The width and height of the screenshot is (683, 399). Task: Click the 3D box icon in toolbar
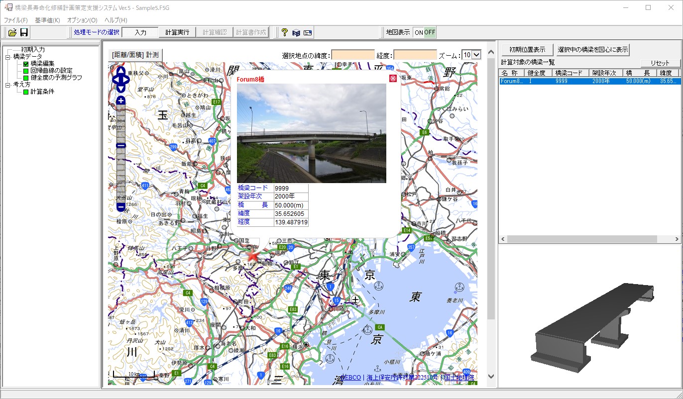296,33
